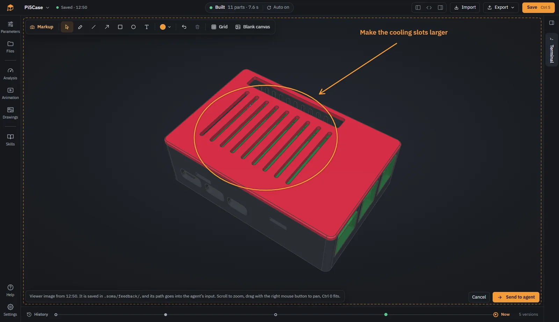Click the 5 versions label
Viewport: 559px width, 322px height.
(528, 314)
